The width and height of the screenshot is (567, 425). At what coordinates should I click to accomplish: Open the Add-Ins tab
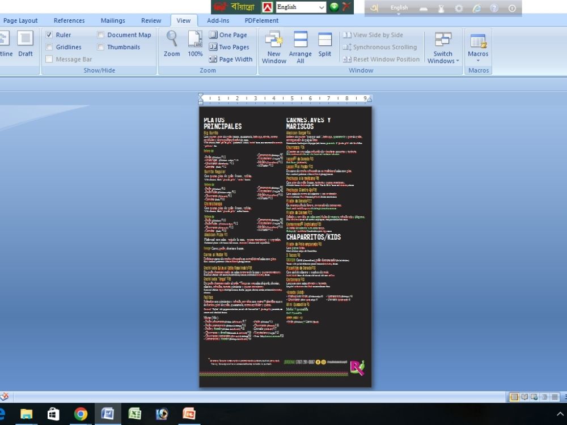click(x=218, y=20)
